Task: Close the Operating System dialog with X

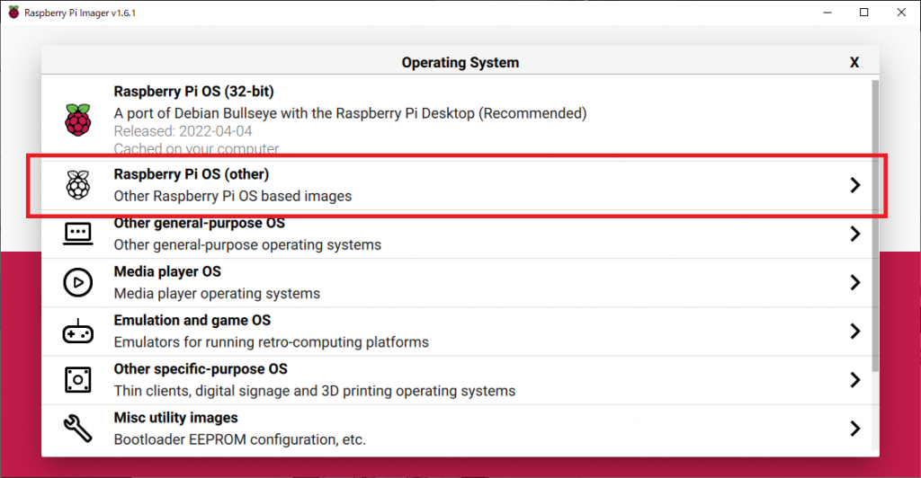Action: point(854,62)
